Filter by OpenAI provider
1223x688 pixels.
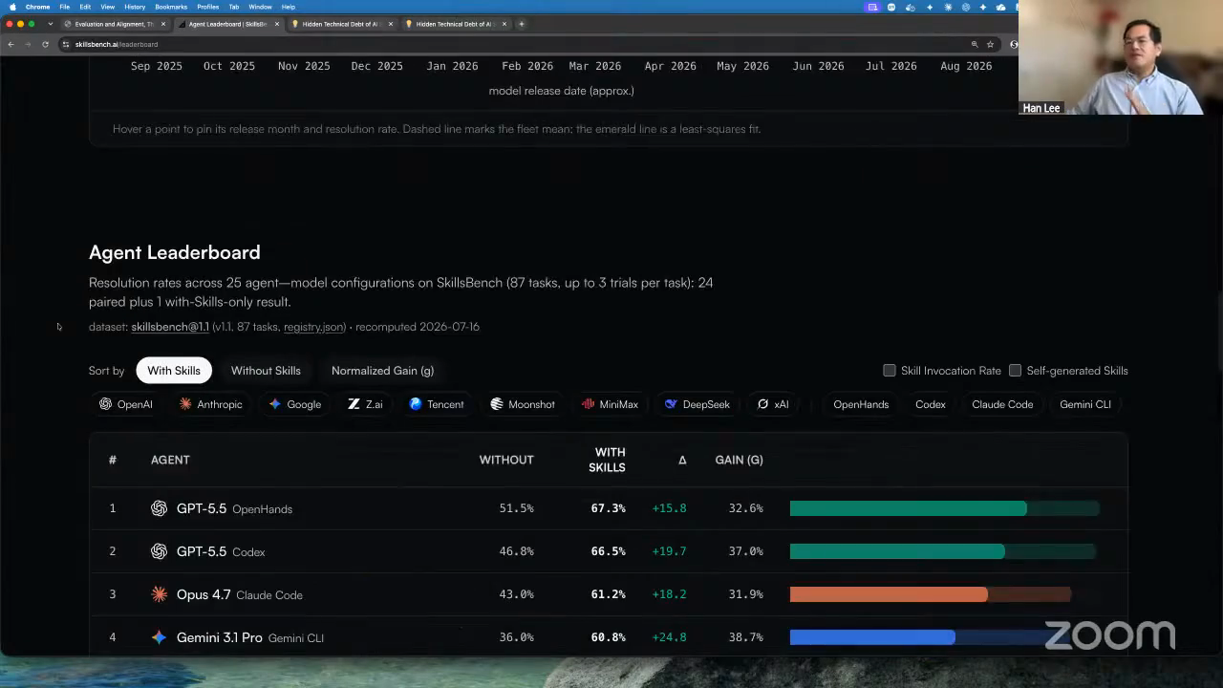click(x=126, y=404)
